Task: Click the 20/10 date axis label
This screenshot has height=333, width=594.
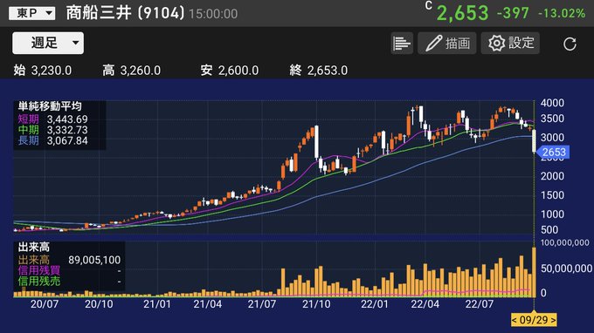Action: (99, 304)
